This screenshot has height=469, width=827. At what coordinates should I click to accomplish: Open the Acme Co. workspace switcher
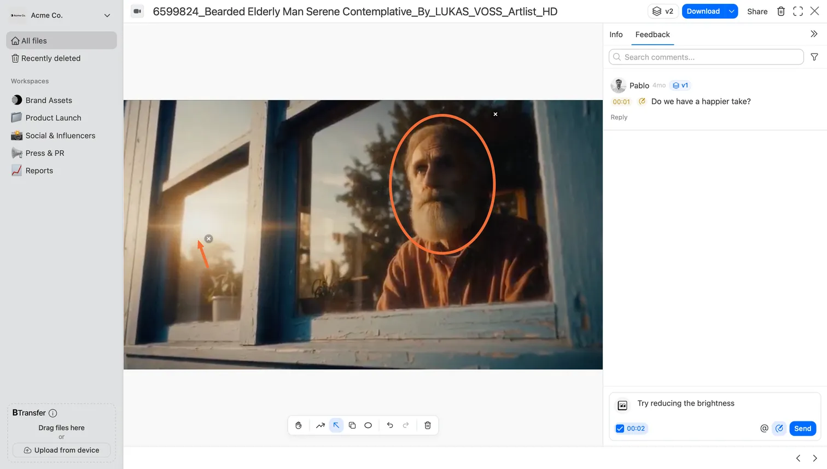coord(61,15)
